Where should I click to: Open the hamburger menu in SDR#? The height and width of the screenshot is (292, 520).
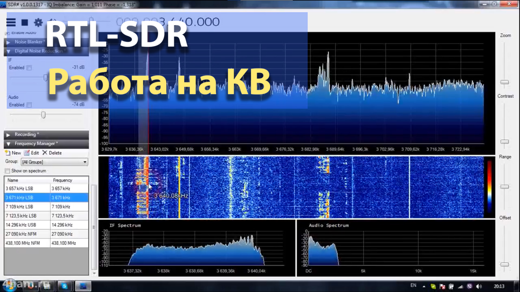11,23
